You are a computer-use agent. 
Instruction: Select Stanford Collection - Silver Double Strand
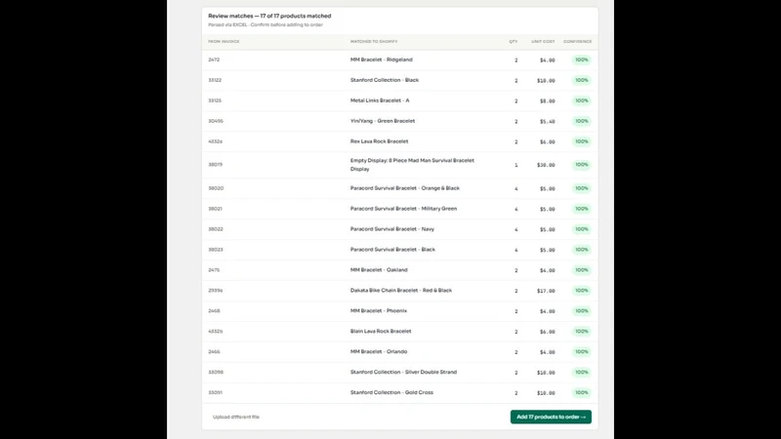click(403, 372)
